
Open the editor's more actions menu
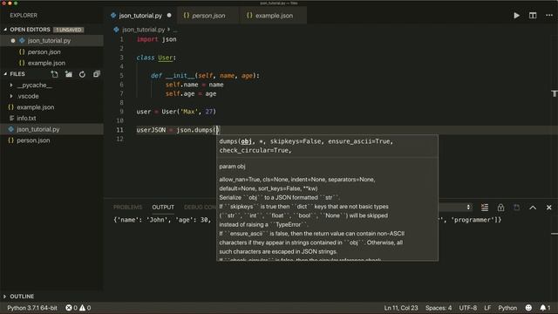click(x=549, y=16)
